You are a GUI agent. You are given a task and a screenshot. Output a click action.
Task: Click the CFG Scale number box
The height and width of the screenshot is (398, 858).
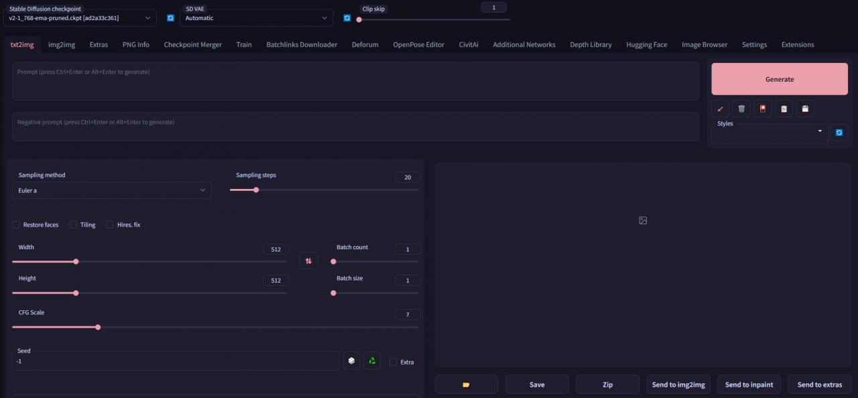(x=408, y=314)
